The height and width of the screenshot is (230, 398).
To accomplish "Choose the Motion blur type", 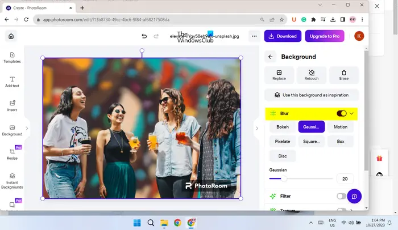I will click(341, 127).
